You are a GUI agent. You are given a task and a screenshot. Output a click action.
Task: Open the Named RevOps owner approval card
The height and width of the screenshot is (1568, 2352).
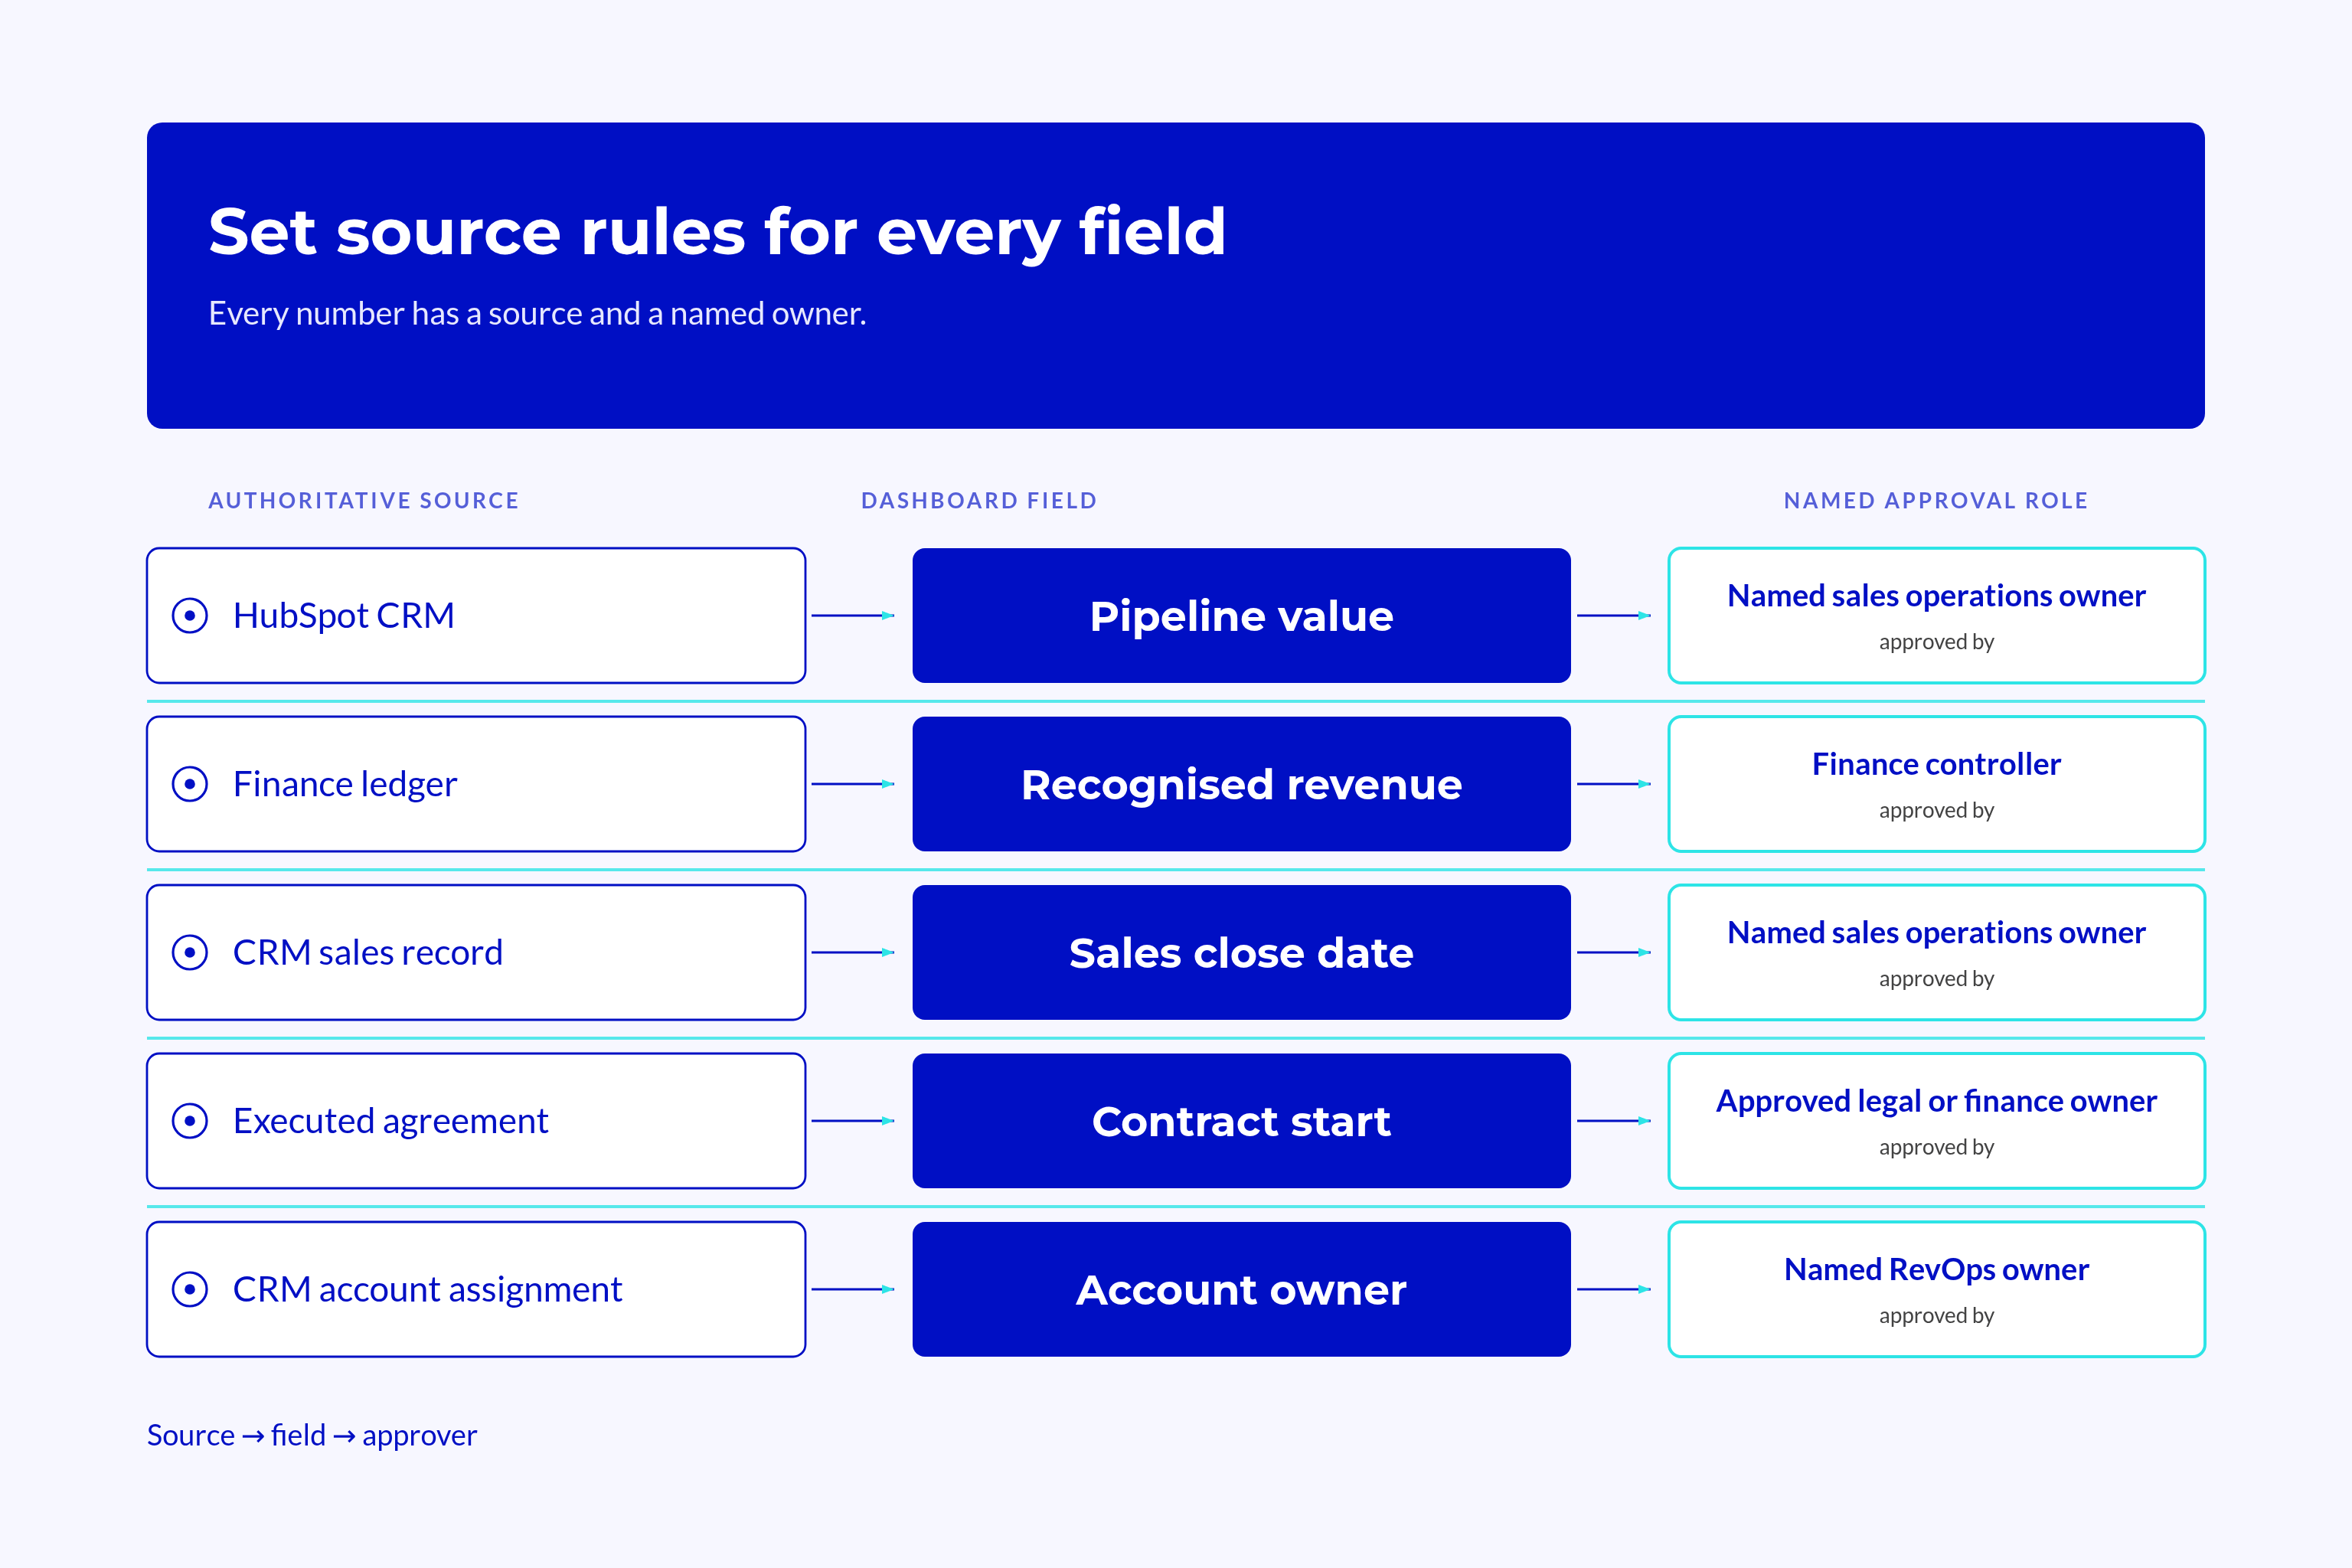coord(1936,1289)
